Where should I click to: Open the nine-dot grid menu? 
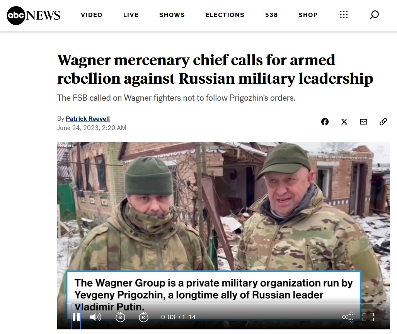pos(344,15)
